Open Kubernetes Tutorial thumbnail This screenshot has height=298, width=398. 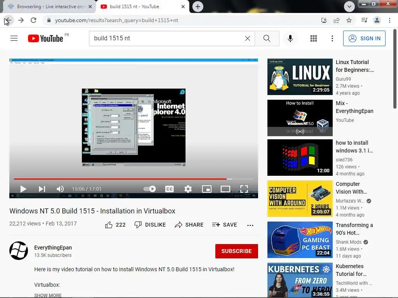(x=300, y=280)
